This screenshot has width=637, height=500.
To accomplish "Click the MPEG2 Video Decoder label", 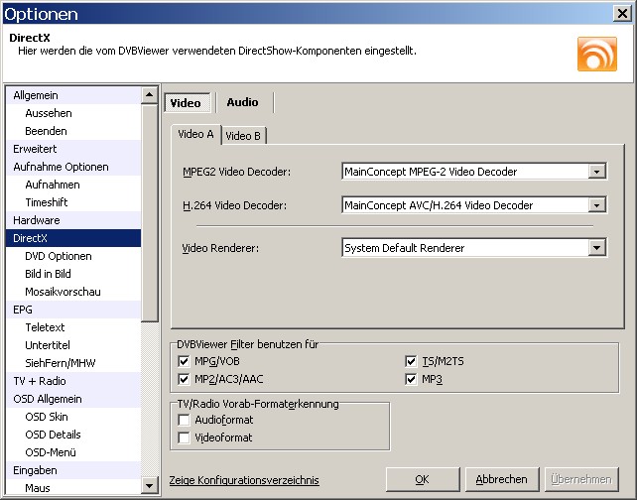I will (x=236, y=172).
